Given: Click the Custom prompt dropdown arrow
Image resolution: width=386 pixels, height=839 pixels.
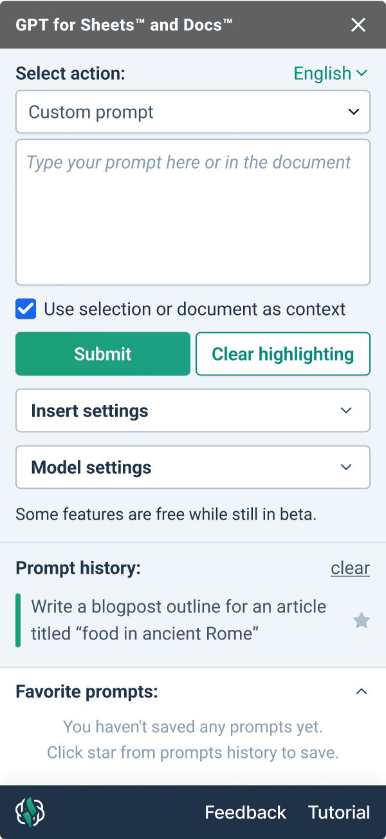Looking at the screenshot, I should click(x=353, y=111).
